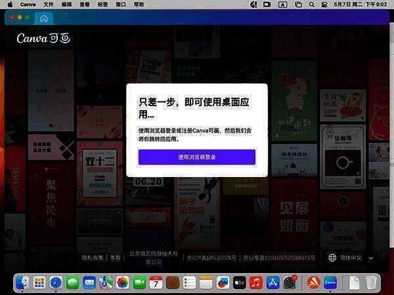This screenshot has width=394, height=295.
Task: Open System Settings with red badge
Action: point(290,282)
